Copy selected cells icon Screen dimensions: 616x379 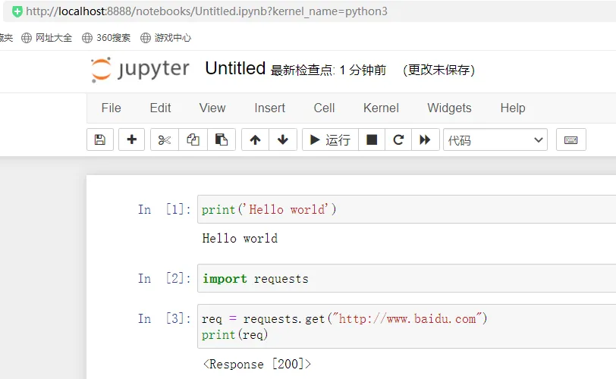coord(193,139)
